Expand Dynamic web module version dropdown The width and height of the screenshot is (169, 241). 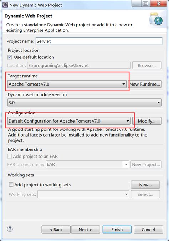84,102
